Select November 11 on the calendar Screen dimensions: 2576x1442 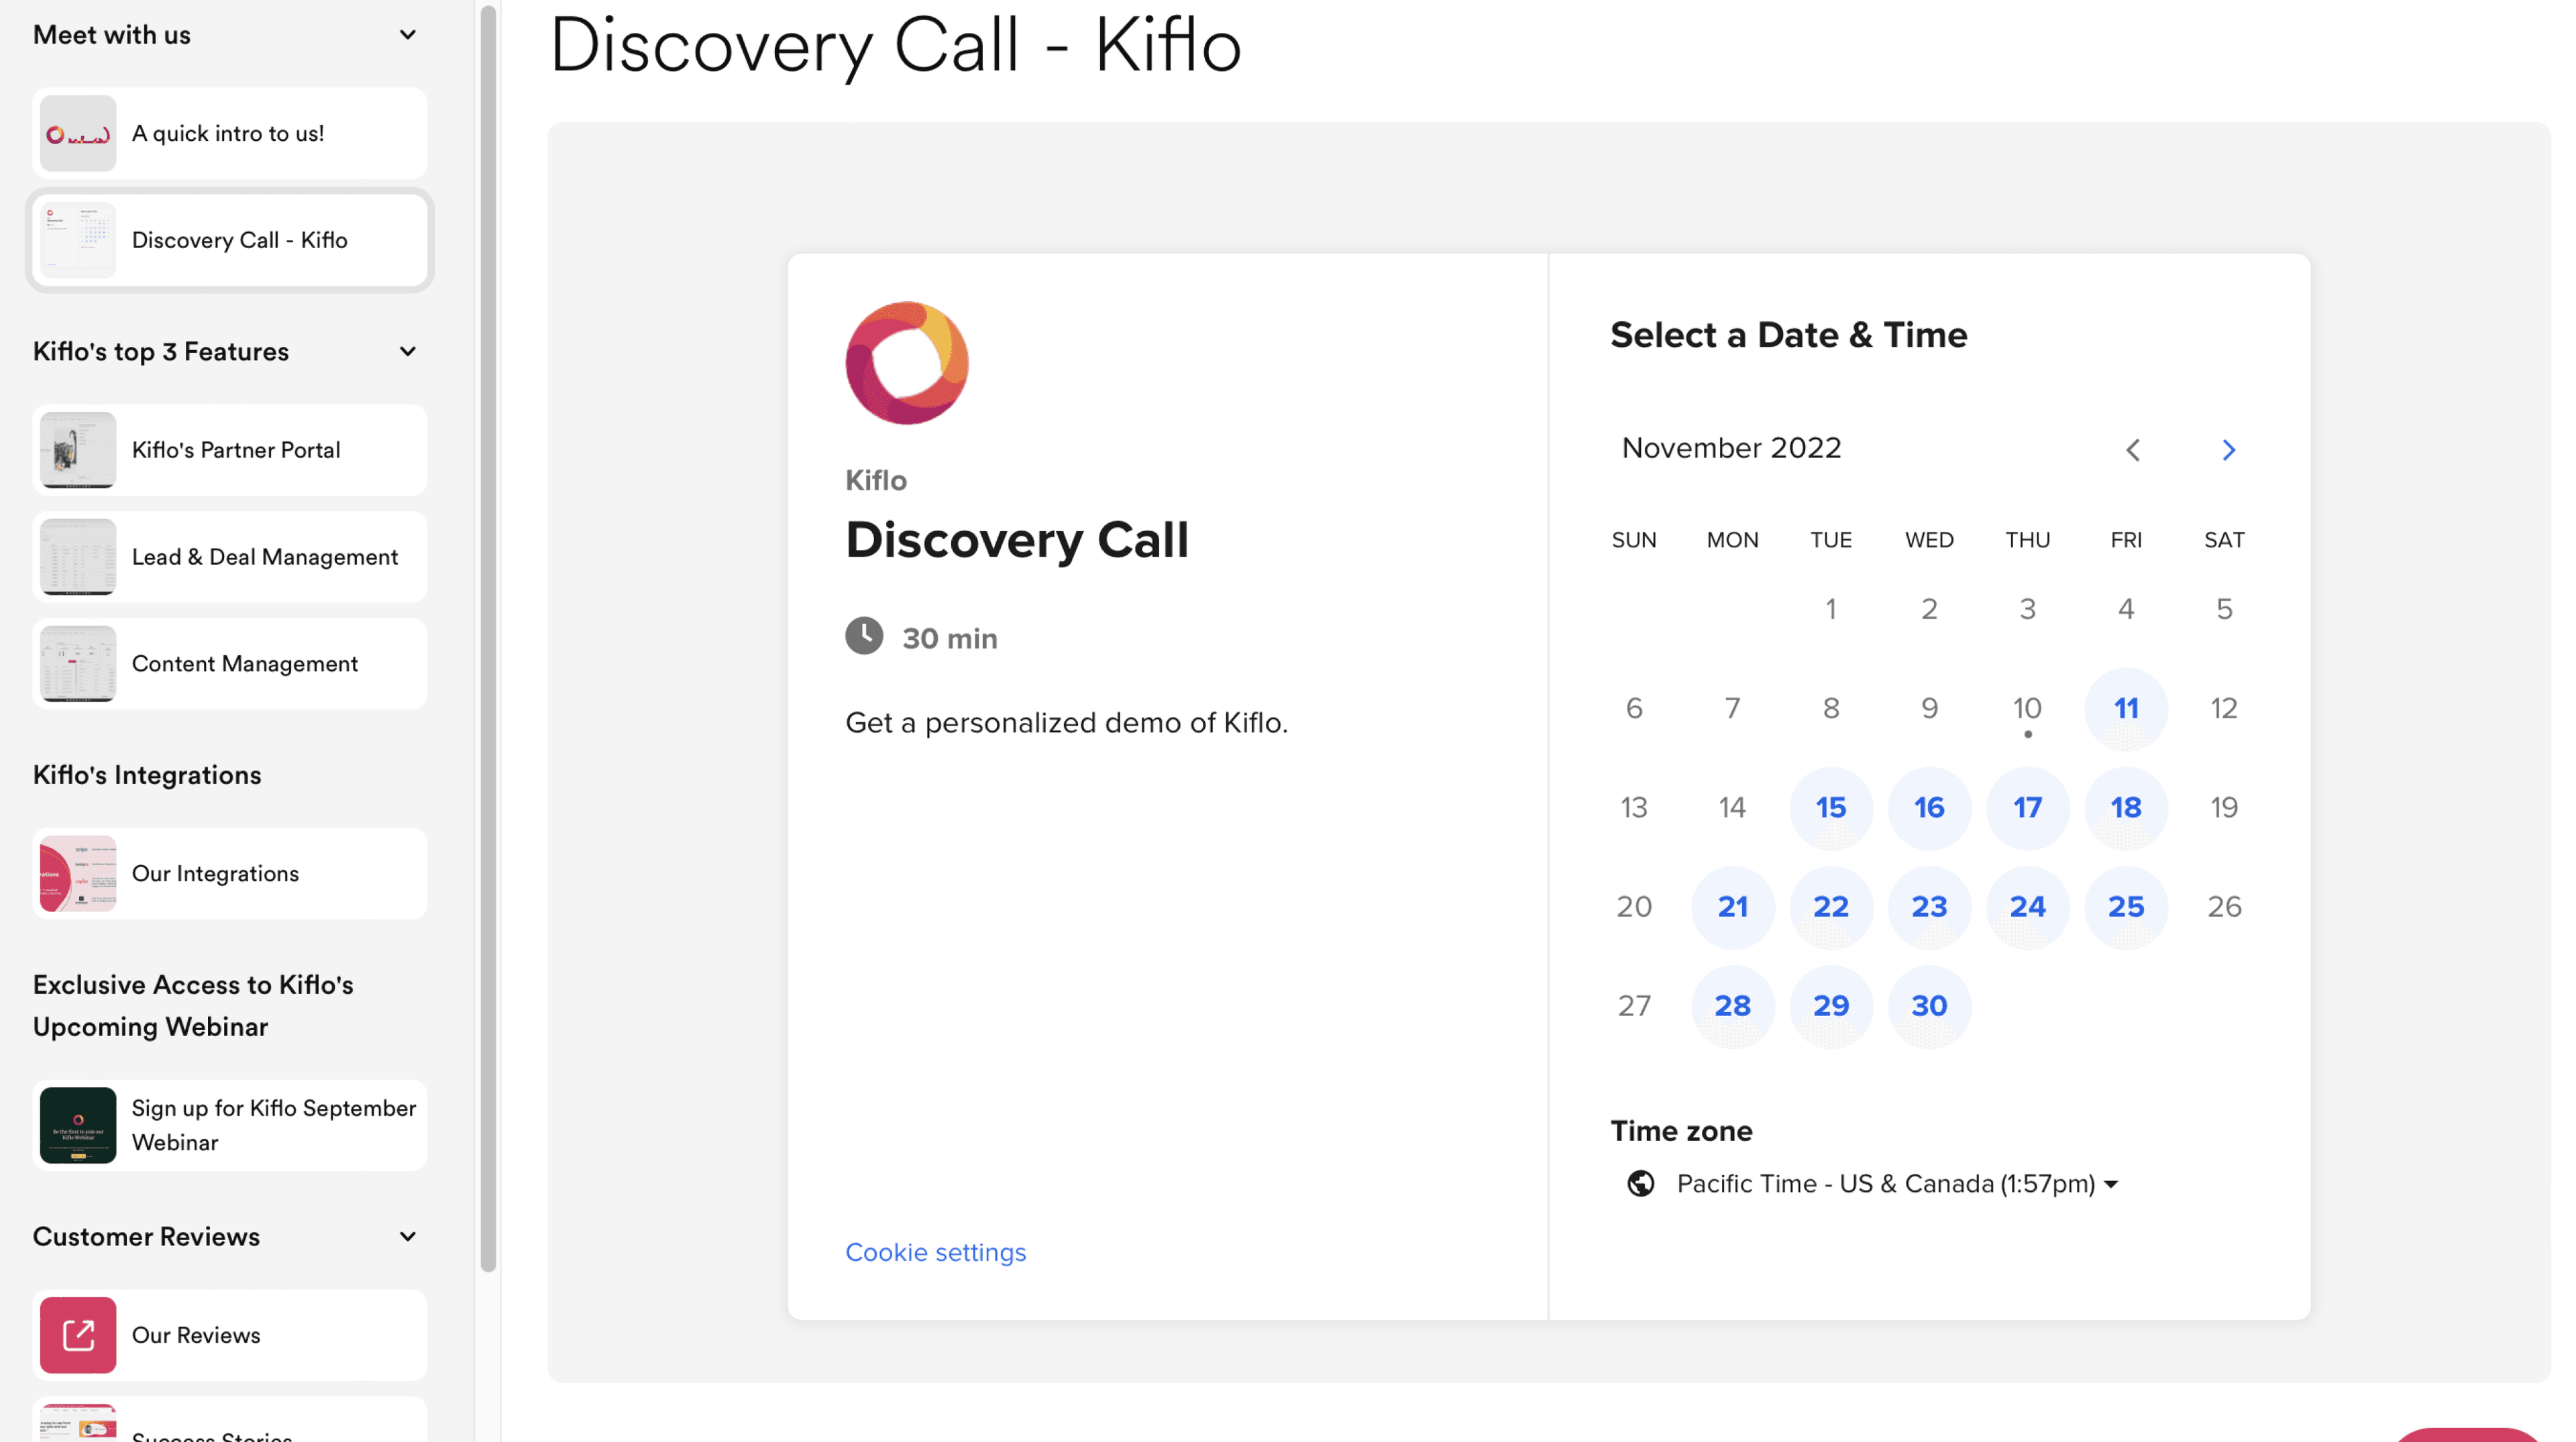click(2126, 709)
